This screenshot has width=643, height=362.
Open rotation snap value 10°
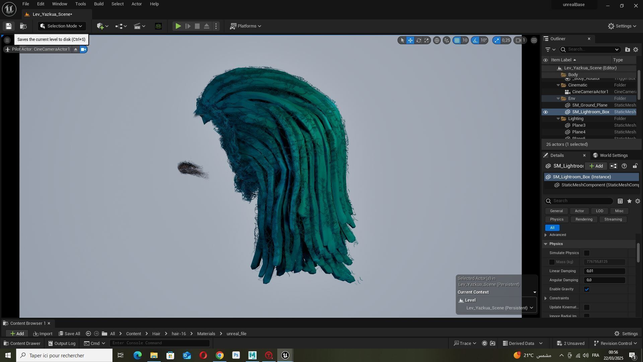tap(484, 40)
